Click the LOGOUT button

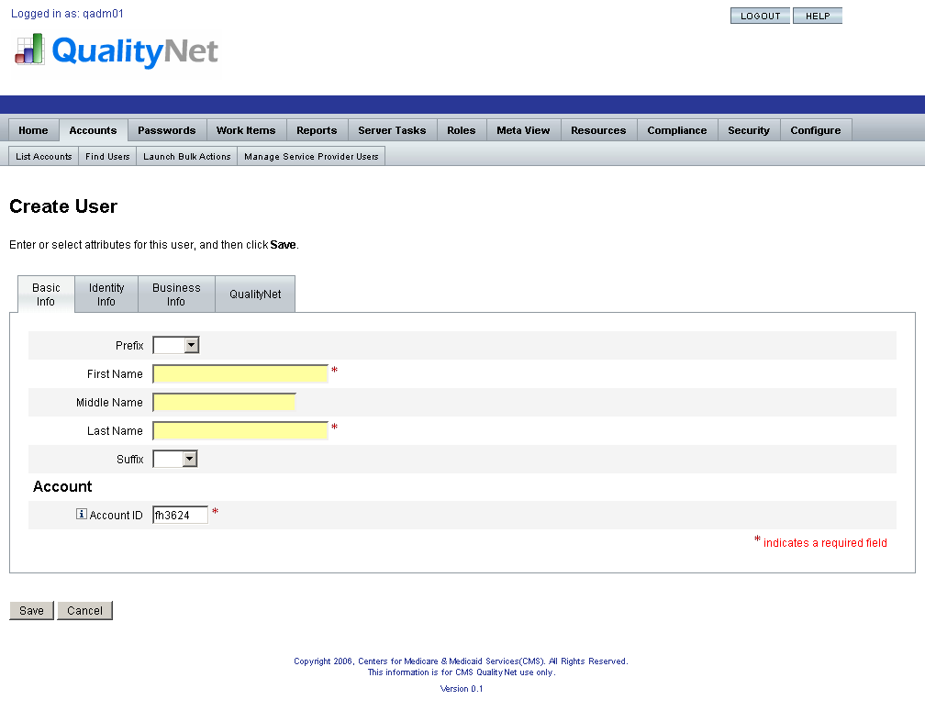coord(761,16)
